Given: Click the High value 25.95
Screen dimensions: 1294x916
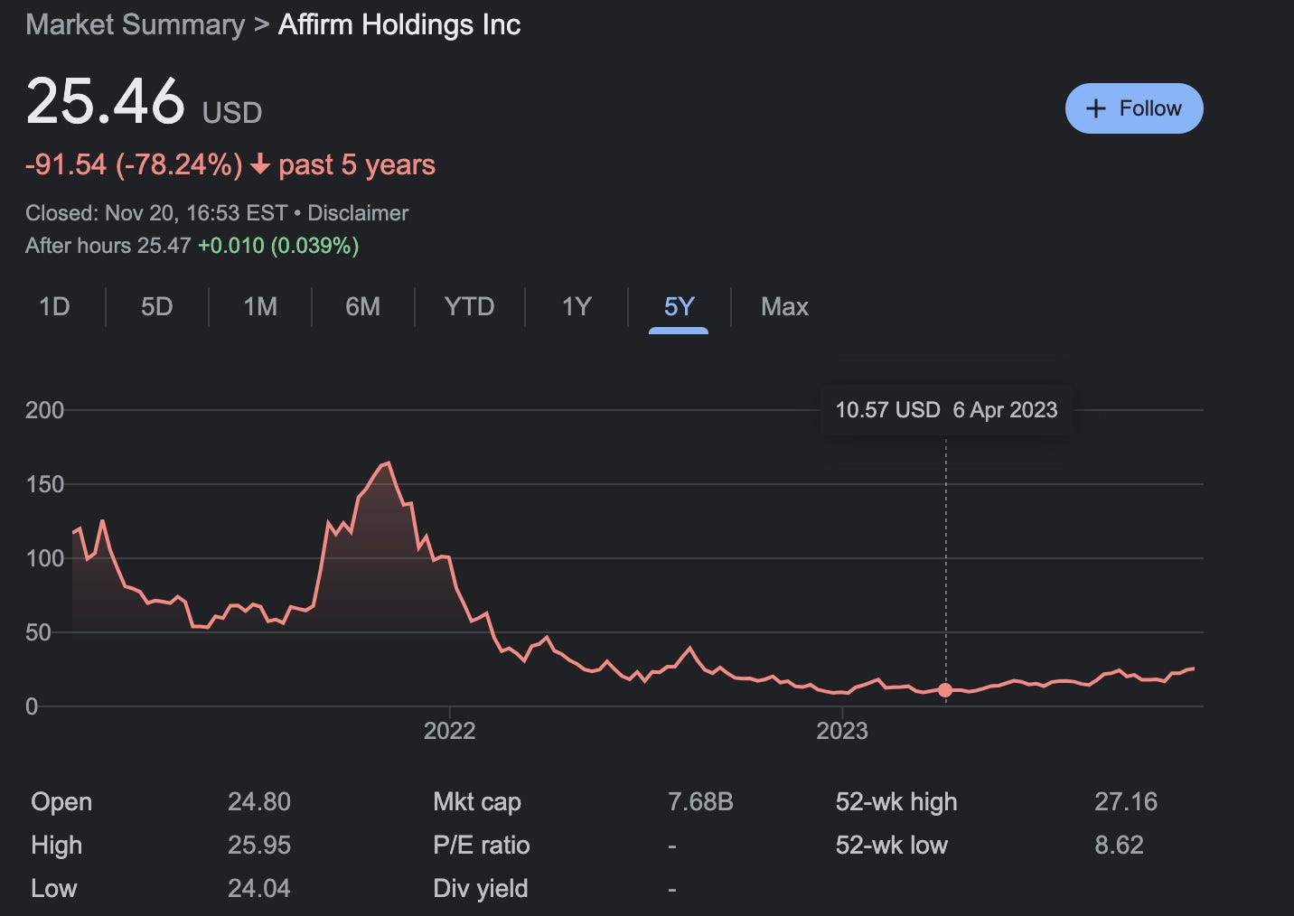Looking at the screenshot, I should [259, 846].
